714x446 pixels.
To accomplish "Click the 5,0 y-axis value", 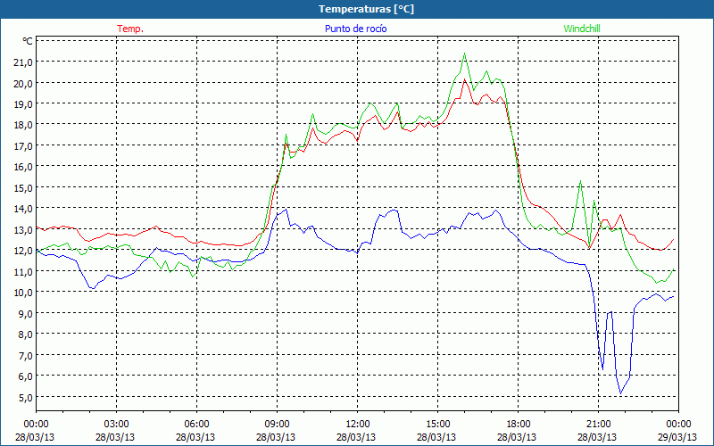I will [26, 397].
